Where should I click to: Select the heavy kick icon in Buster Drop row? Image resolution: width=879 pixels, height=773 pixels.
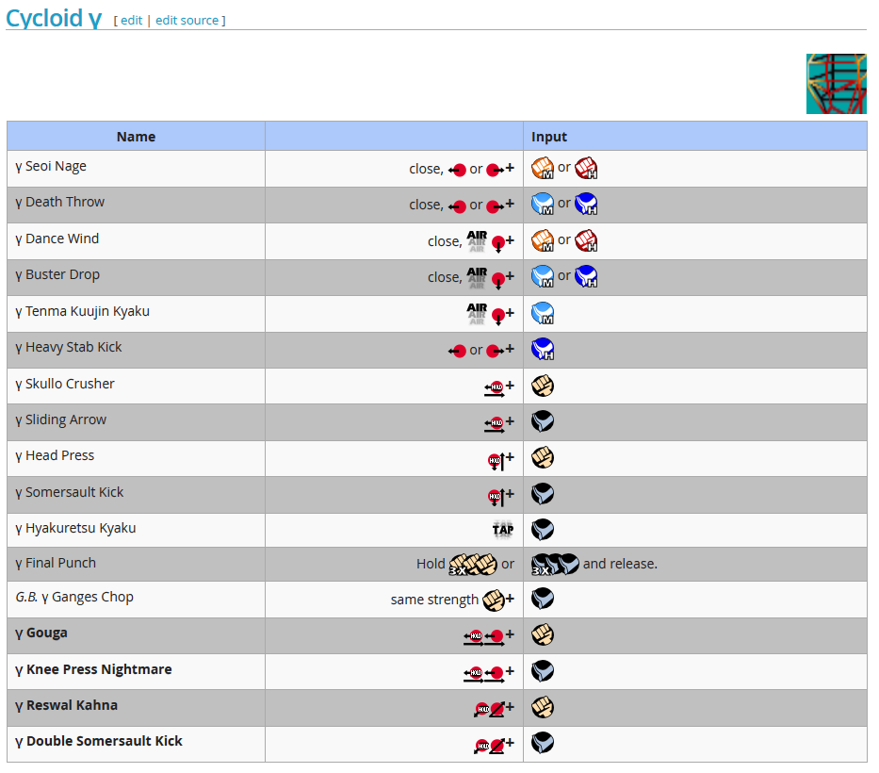[586, 276]
